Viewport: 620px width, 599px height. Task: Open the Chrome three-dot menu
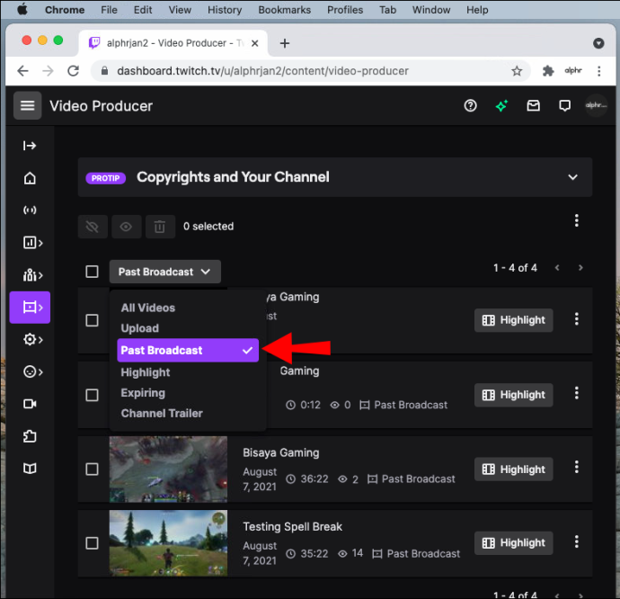[x=598, y=71]
